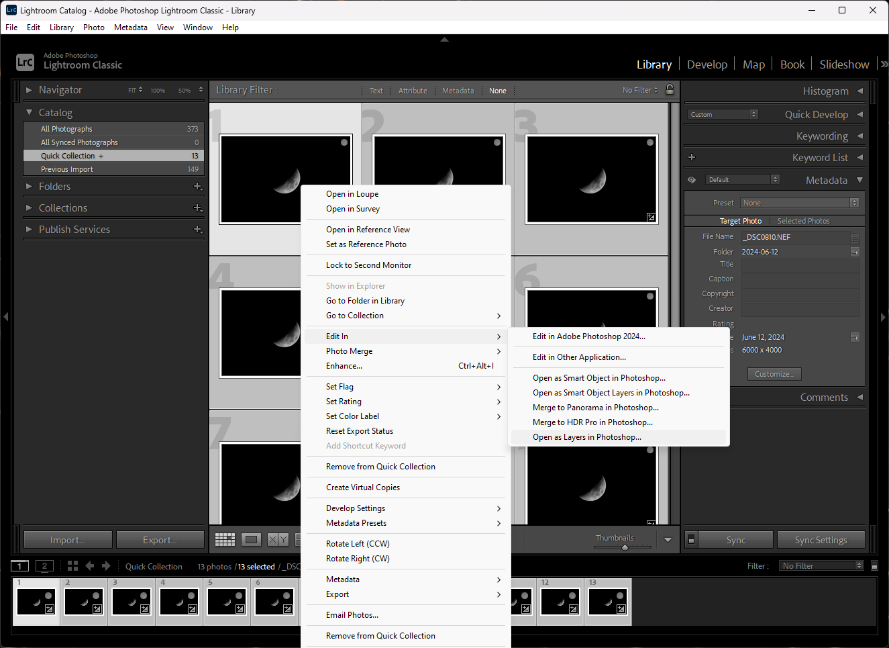Go forward with the right arrow icon
This screenshot has width=889, height=648.
(106, 566)
